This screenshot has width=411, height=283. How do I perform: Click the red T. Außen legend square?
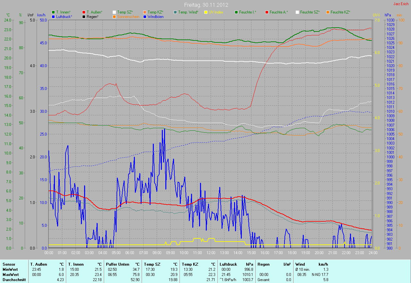pyautogui.click(x=84, y=12)
